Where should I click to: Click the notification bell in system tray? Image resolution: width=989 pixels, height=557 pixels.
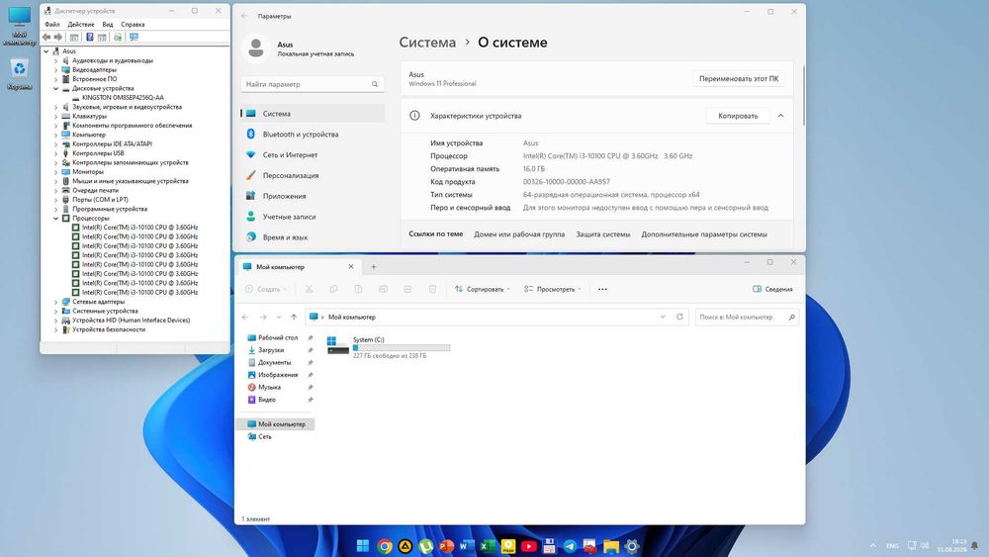click(x=974, y=546)
